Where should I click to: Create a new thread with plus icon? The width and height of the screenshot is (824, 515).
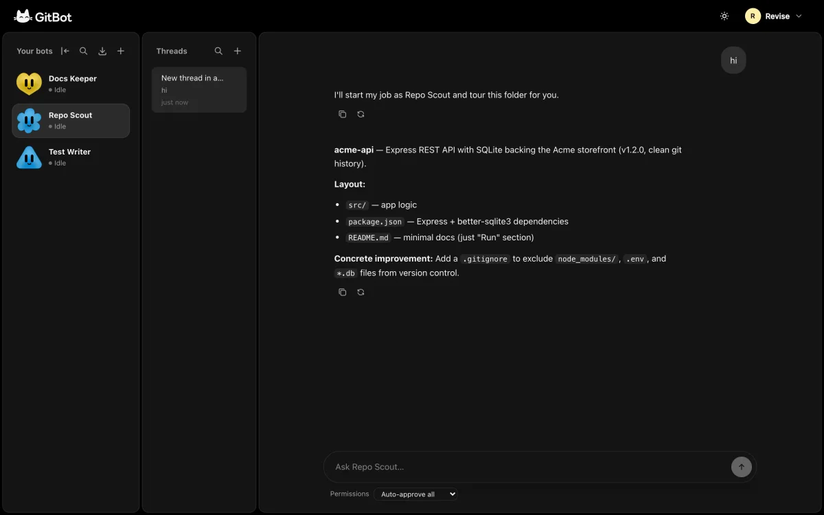238,51
